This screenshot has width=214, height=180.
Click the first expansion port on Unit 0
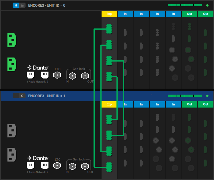[109, 29]
